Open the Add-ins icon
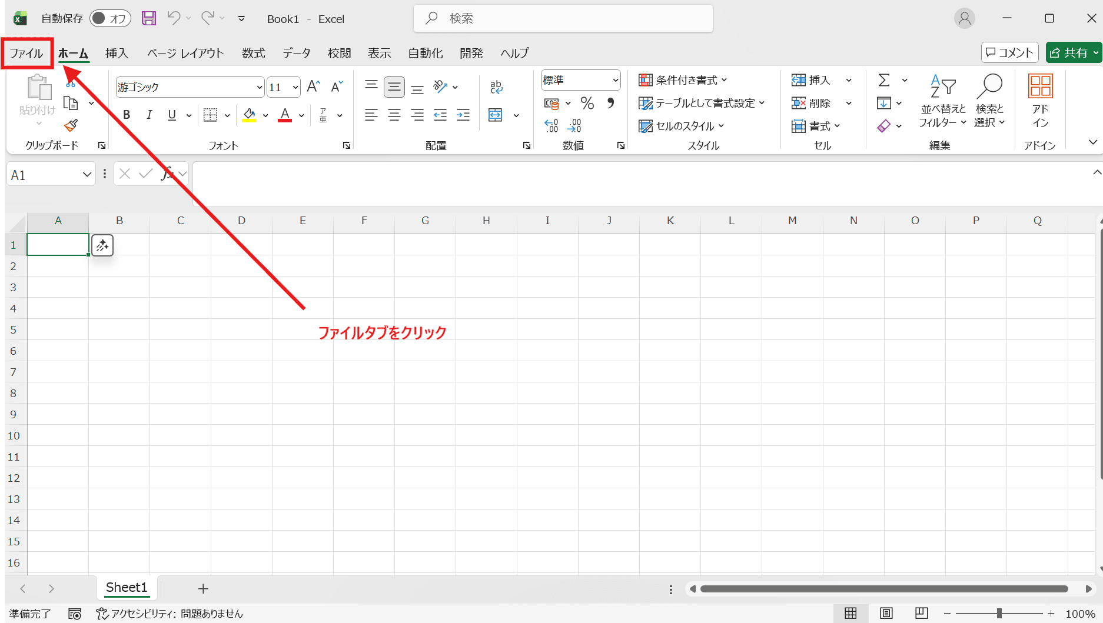This screenshot has width=1103, height=623. pos(1040,100)
